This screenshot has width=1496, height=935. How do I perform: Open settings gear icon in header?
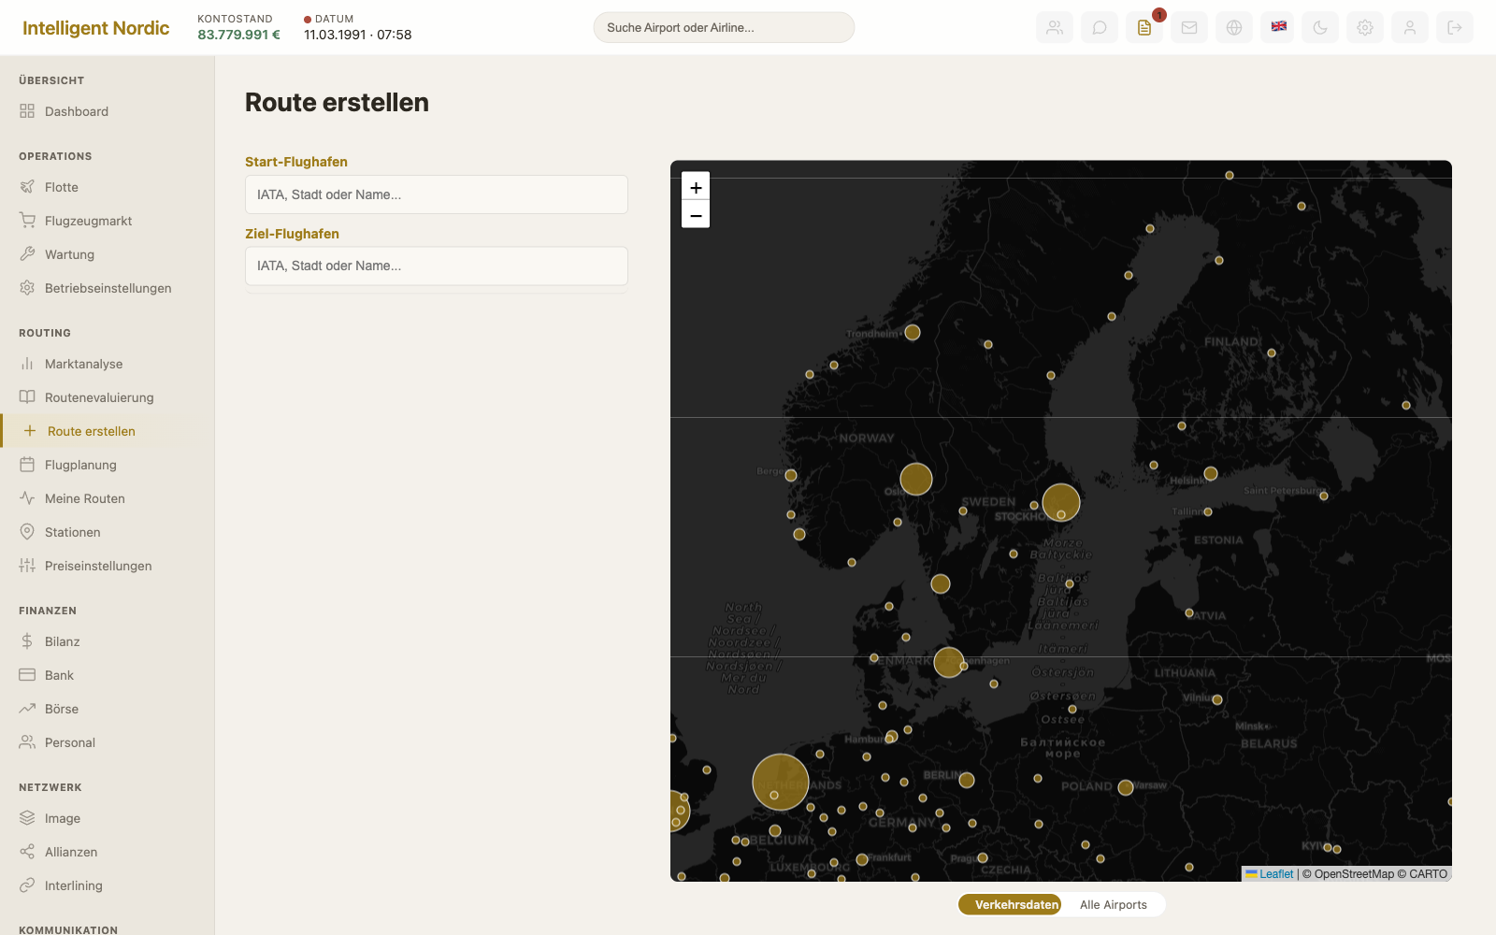(1365, 27)
